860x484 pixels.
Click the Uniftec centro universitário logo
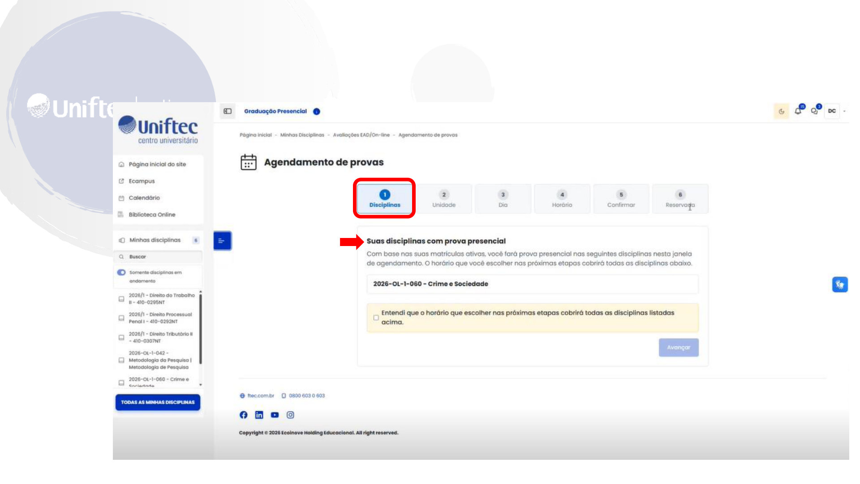click(158, 130)
